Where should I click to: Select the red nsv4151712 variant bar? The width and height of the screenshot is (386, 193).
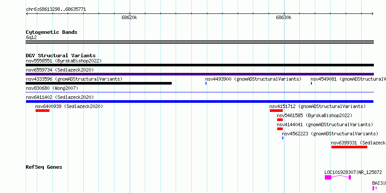(x=276, y=111)
